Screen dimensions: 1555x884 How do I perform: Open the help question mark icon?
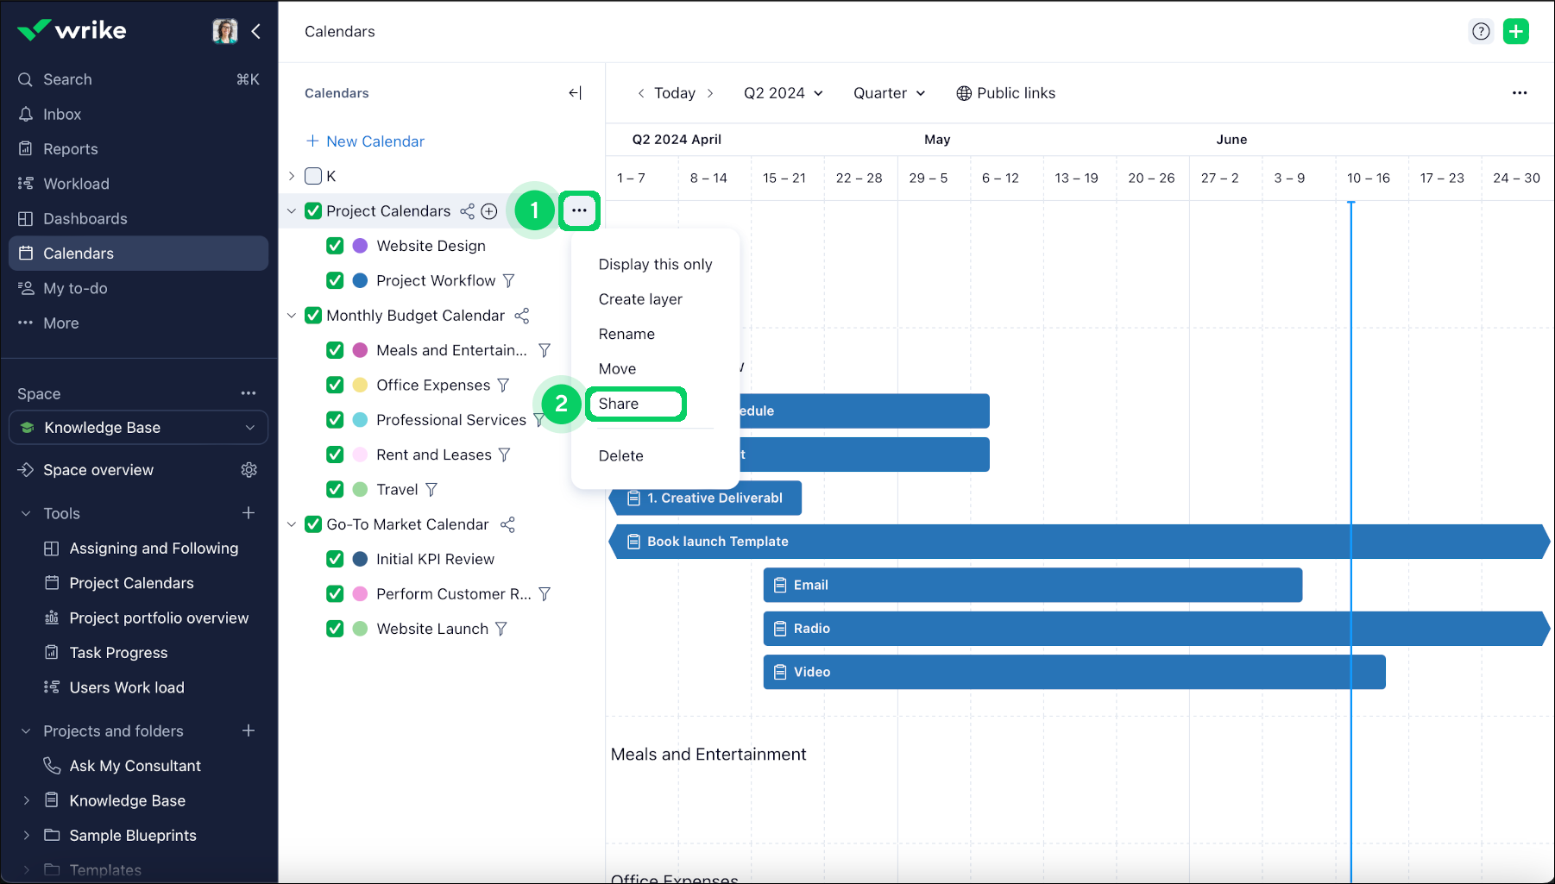coord(1481,32)
